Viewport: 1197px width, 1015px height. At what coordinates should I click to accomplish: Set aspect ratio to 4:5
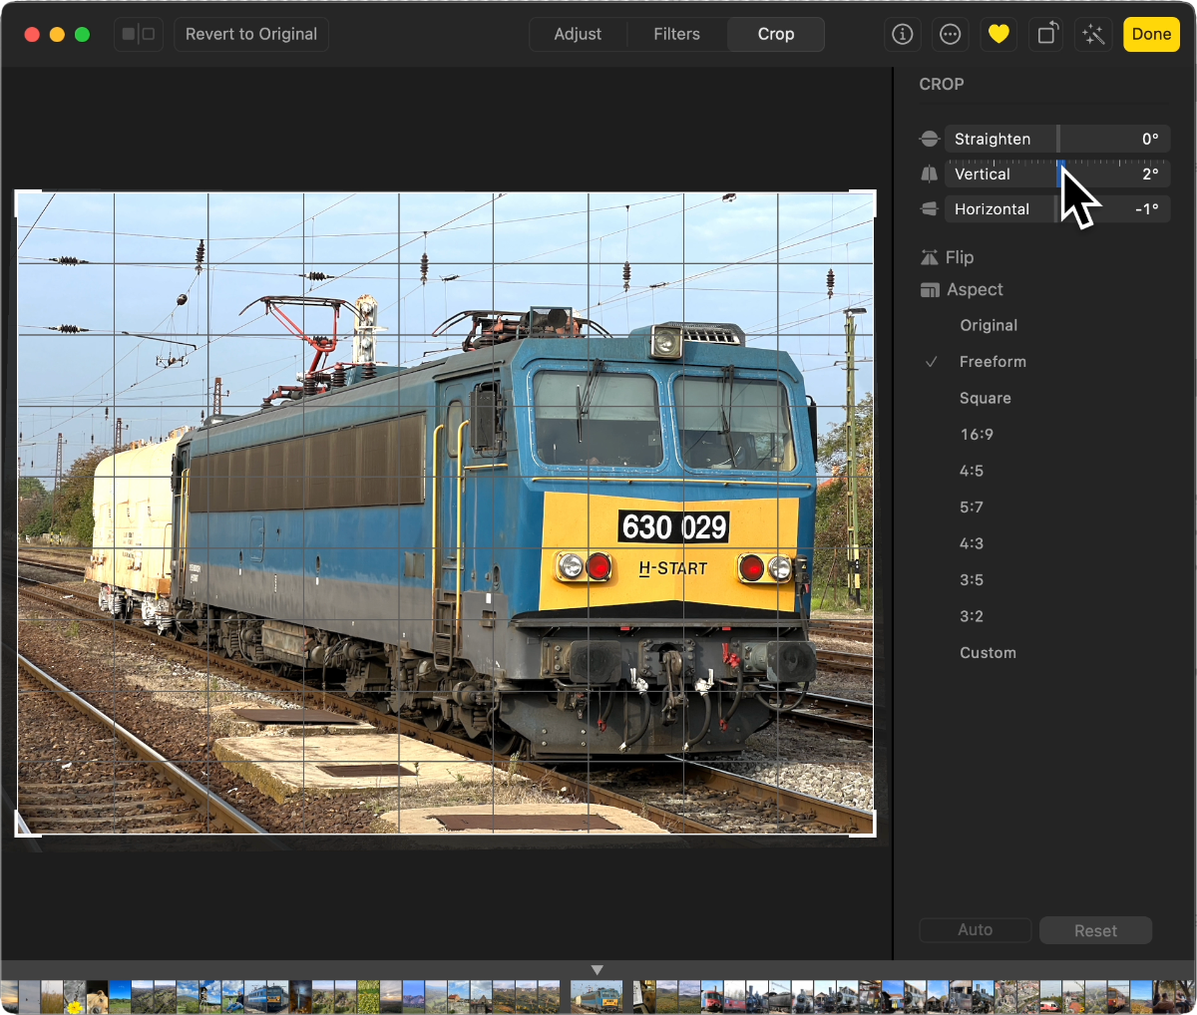coord(972,471)
